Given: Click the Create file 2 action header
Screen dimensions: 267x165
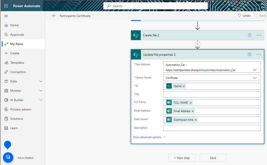Looking at the screenshot, I should pyautogui.click(x=197, y=35).
